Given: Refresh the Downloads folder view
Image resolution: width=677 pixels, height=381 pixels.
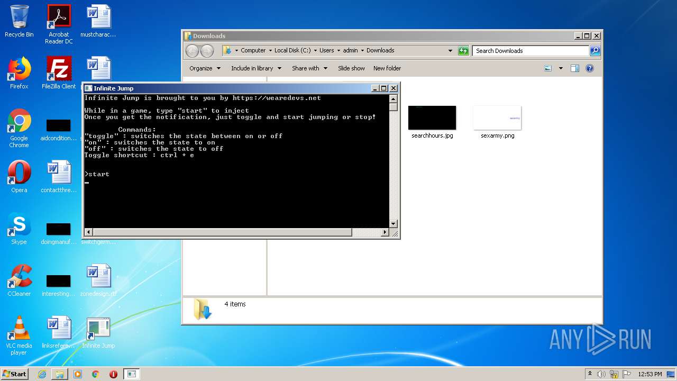Looking at the screenshot, I should (463, 51).
